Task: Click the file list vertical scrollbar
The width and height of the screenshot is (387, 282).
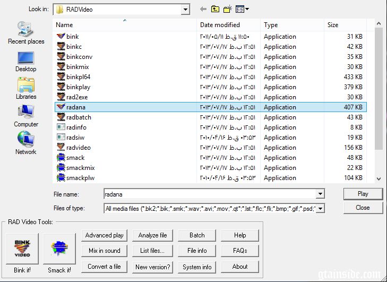Action: (378, 101)
